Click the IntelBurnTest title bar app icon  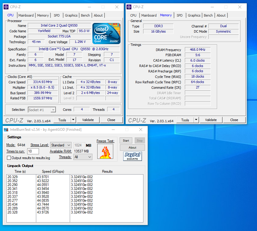[x=6, y=130]
